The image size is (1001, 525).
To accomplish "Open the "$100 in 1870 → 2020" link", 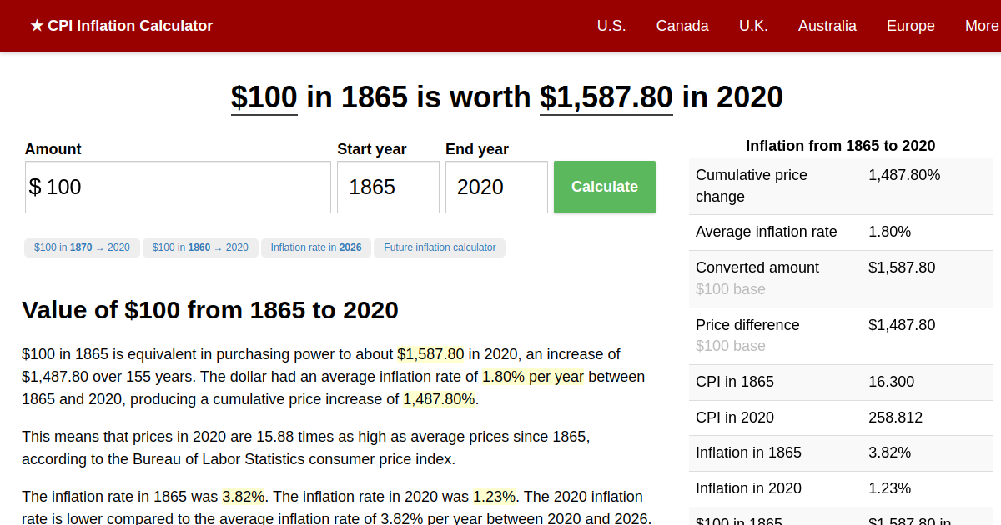I will [x=81, y=247].
